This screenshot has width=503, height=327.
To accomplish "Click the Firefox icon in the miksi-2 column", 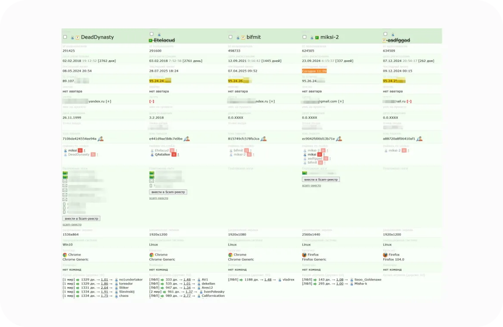I will pos(304,255).
